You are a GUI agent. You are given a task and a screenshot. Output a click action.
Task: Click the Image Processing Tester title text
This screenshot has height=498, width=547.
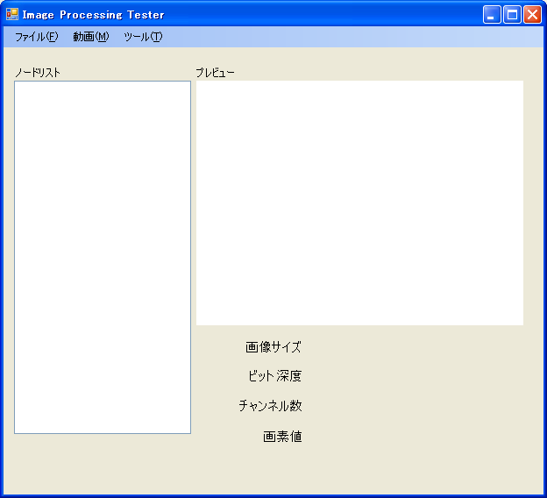point(94,15)
